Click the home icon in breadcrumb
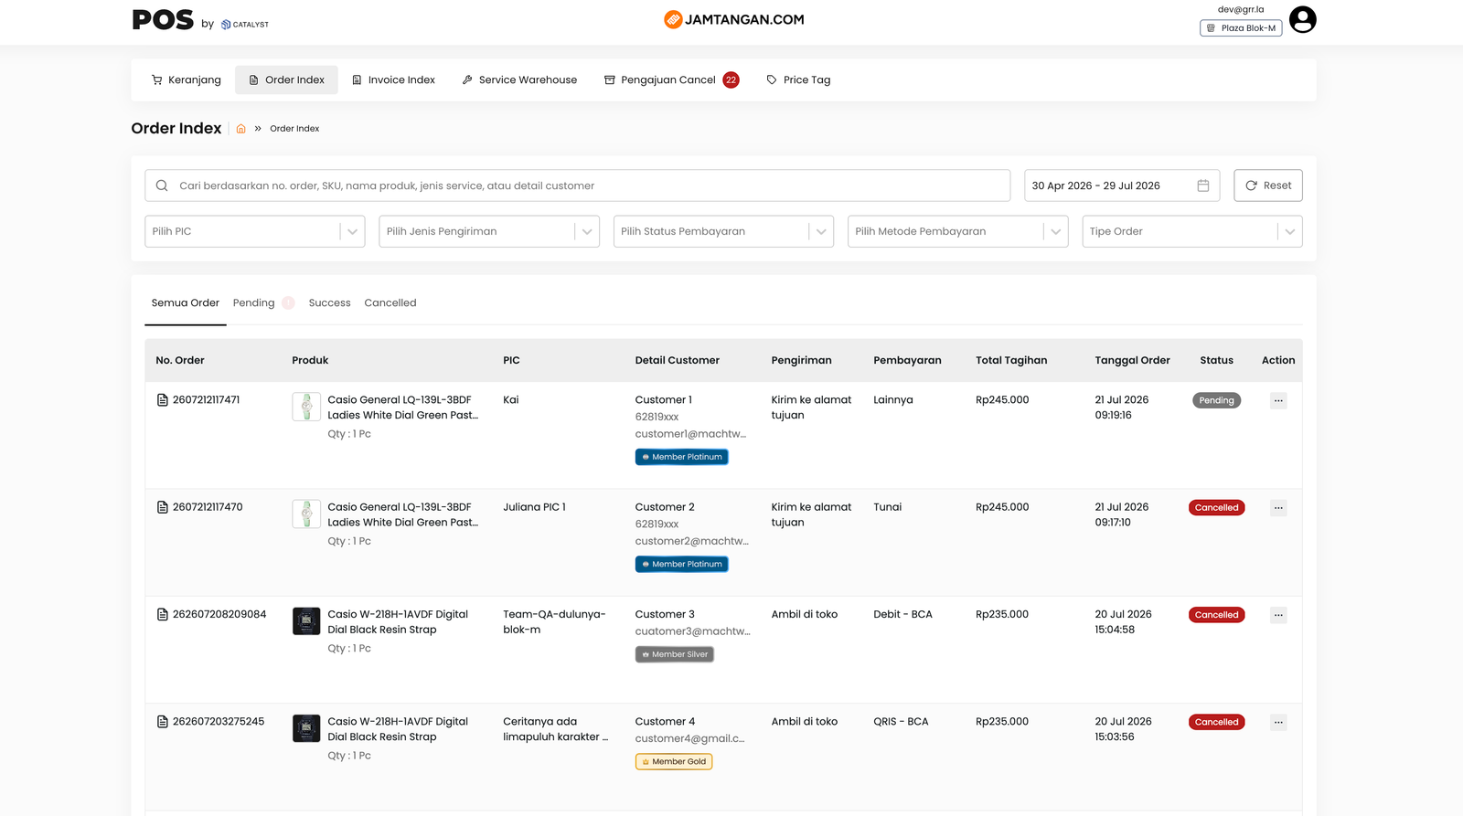 coord(240,129)
